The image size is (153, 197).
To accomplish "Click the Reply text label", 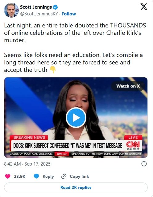I will [x=48, y=176].
